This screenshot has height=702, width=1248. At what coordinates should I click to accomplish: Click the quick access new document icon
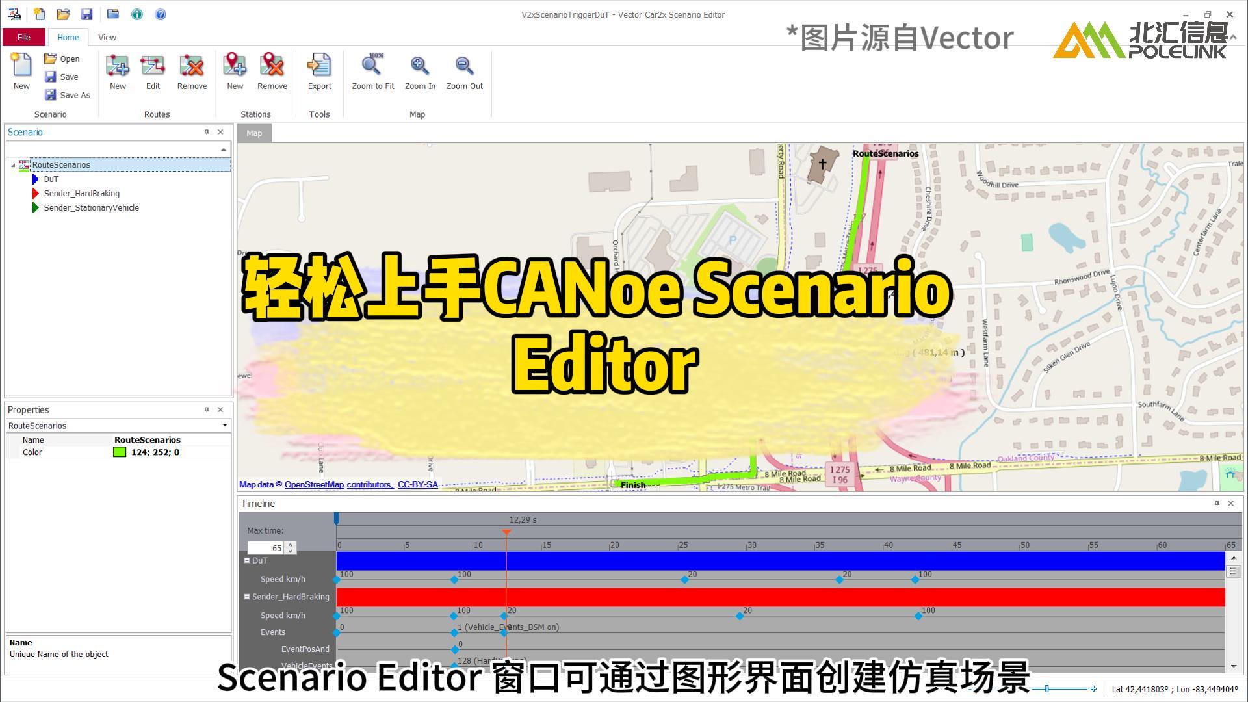(40, 14)
